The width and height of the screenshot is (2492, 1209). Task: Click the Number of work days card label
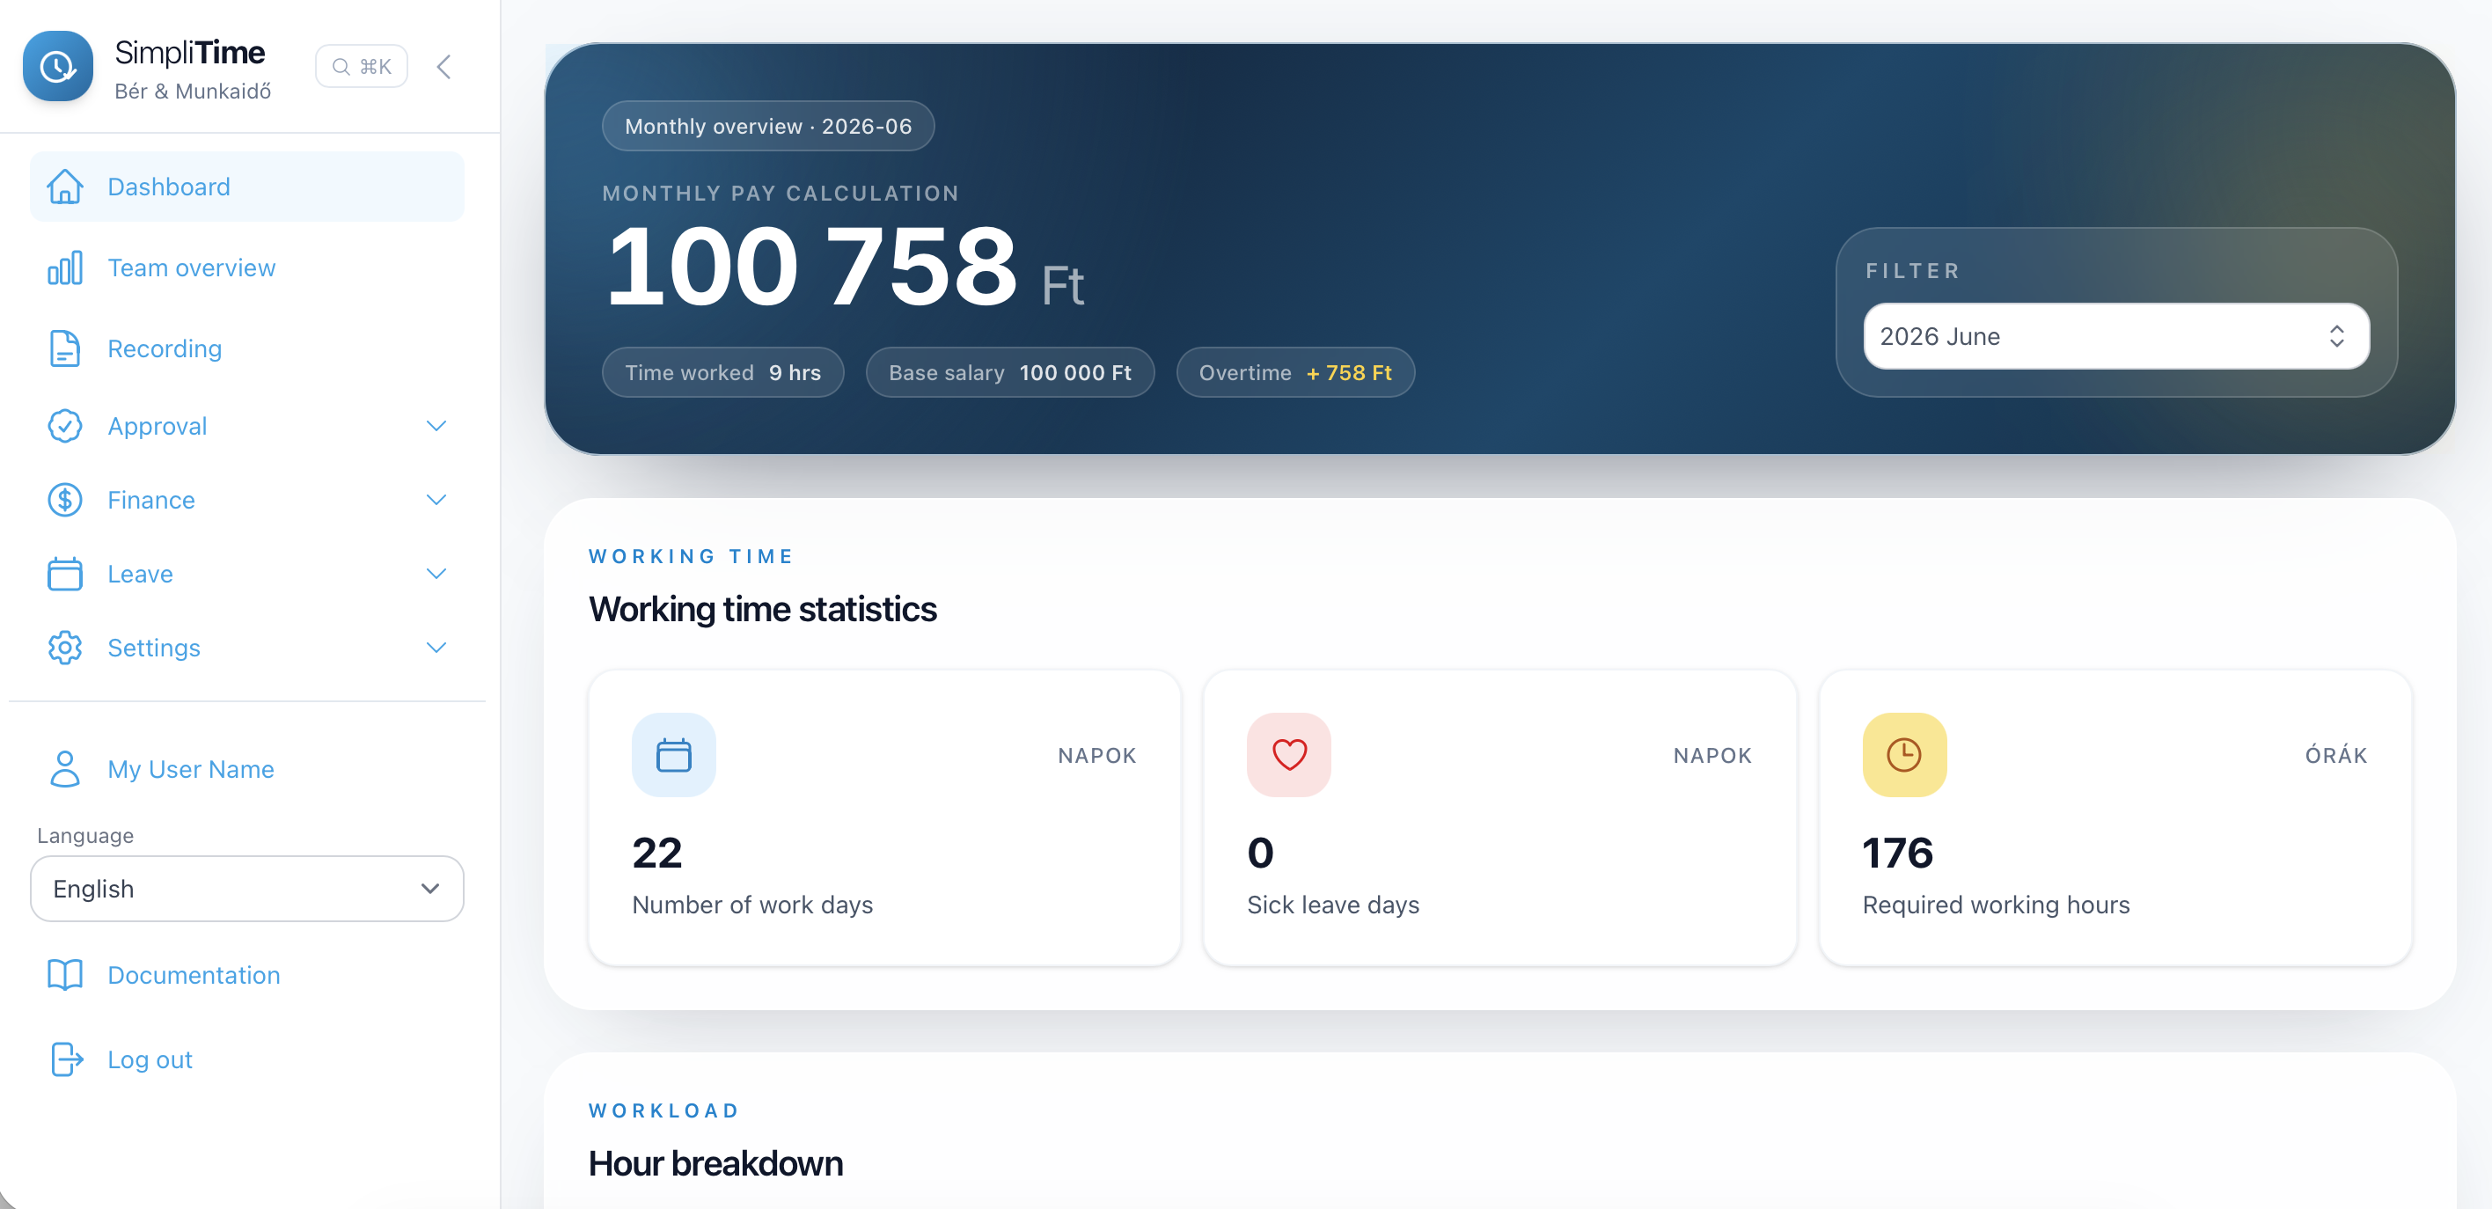(x=751, y=905)
